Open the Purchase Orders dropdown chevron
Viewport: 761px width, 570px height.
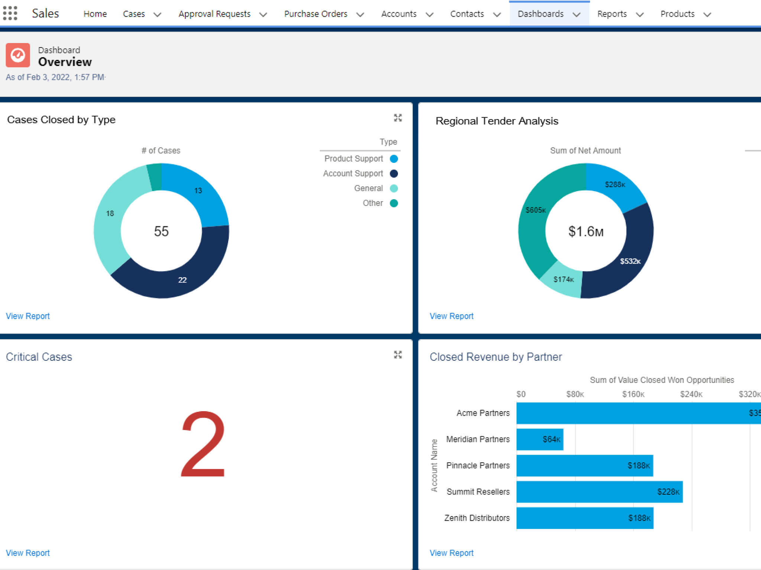pos(360,14)
